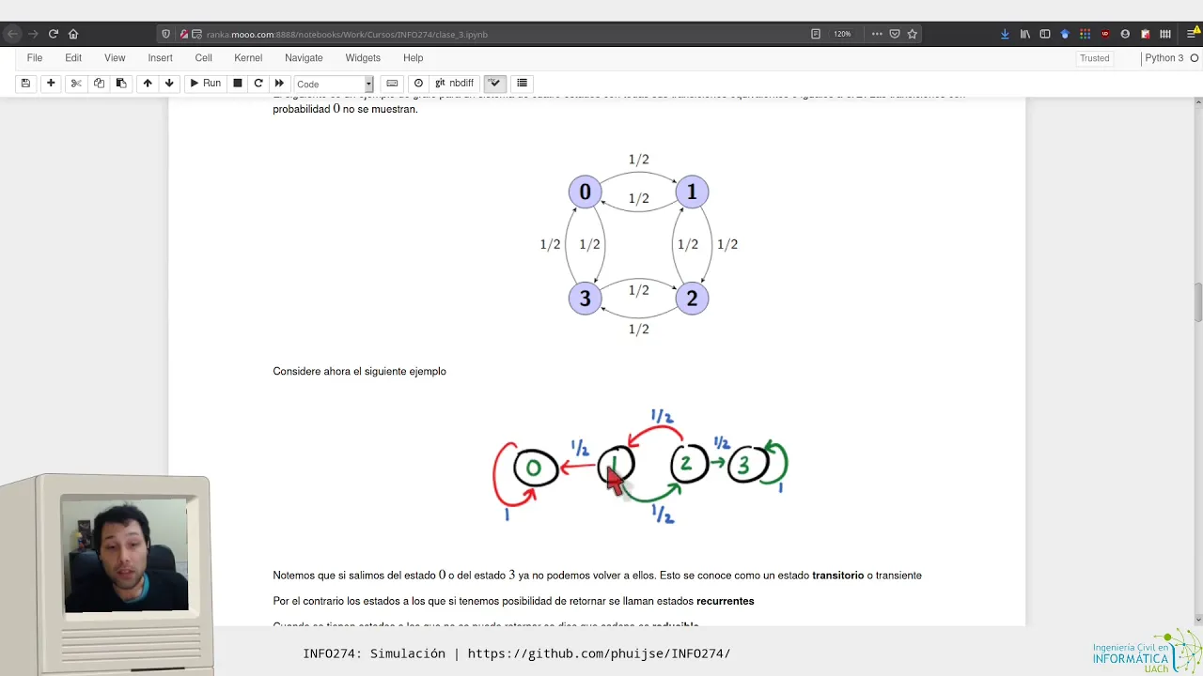Open the page actions three-dots menu

tap(877, 34)
